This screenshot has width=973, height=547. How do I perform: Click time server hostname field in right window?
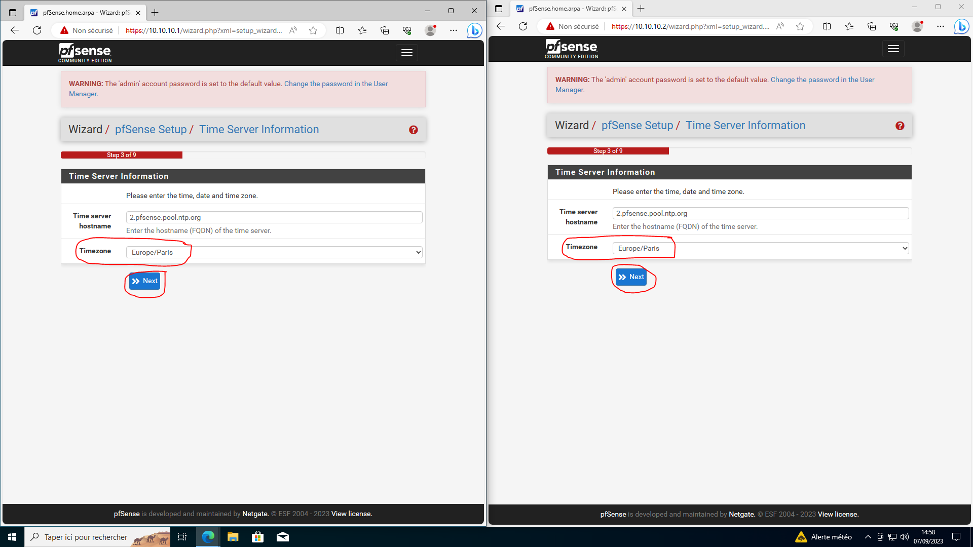pos(760,213)
